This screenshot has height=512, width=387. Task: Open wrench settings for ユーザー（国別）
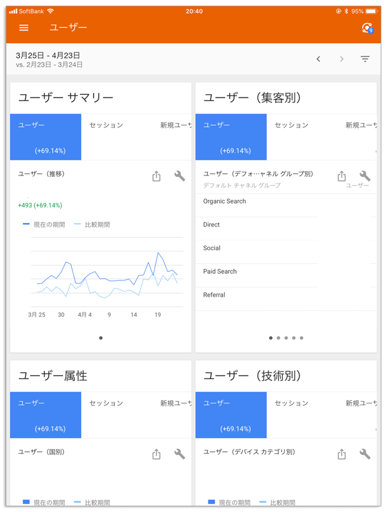click(180, 454)
